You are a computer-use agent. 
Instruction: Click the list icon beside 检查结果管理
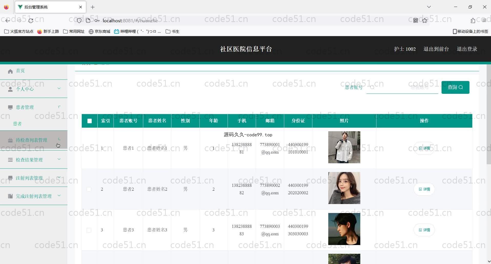pyautogui.click(x=10, y=160)
